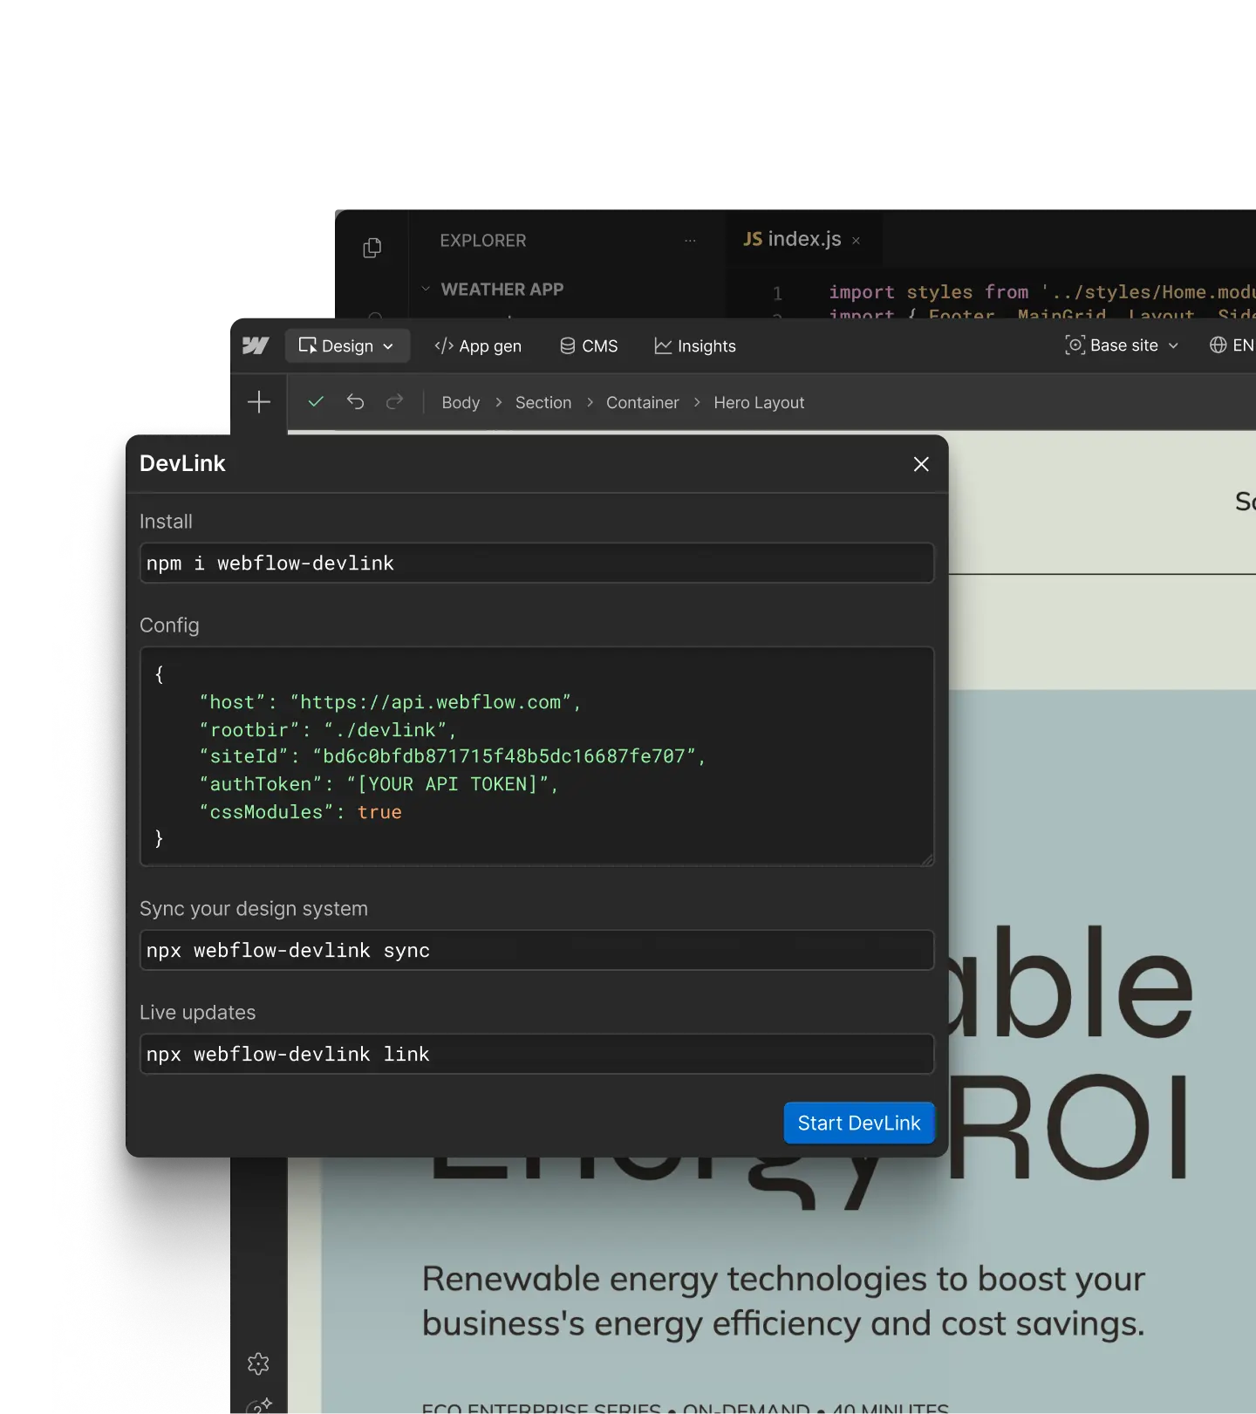This screenshot has width=1256, height=1414.
Task: Close the DevLink dialog
Action: (921, 464)
